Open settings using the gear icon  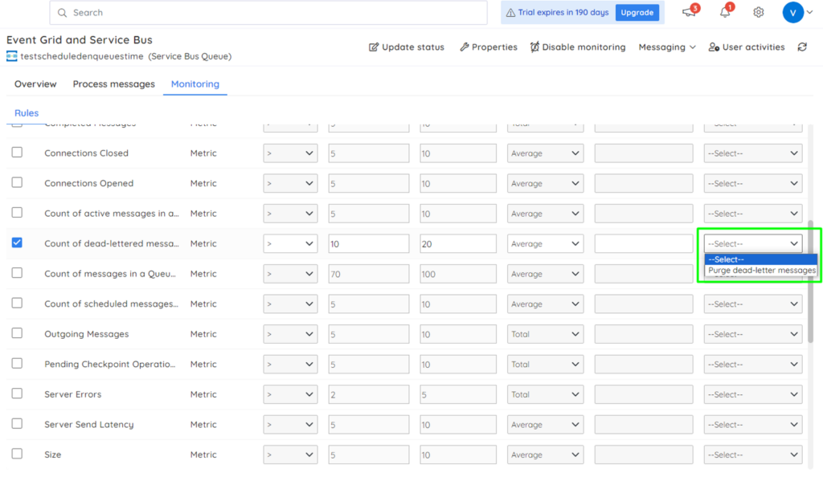point(757,12)
